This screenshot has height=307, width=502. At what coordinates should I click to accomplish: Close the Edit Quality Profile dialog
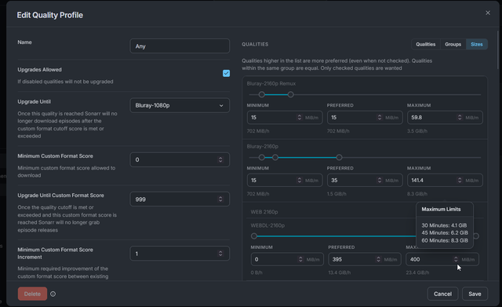488,13
